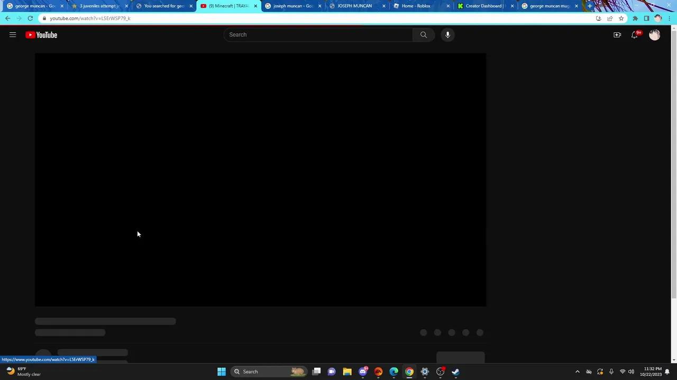The height and width of the screenshot is (380, 677).
Task: View site security via the lock icon
Action: [x=44, y=18]
